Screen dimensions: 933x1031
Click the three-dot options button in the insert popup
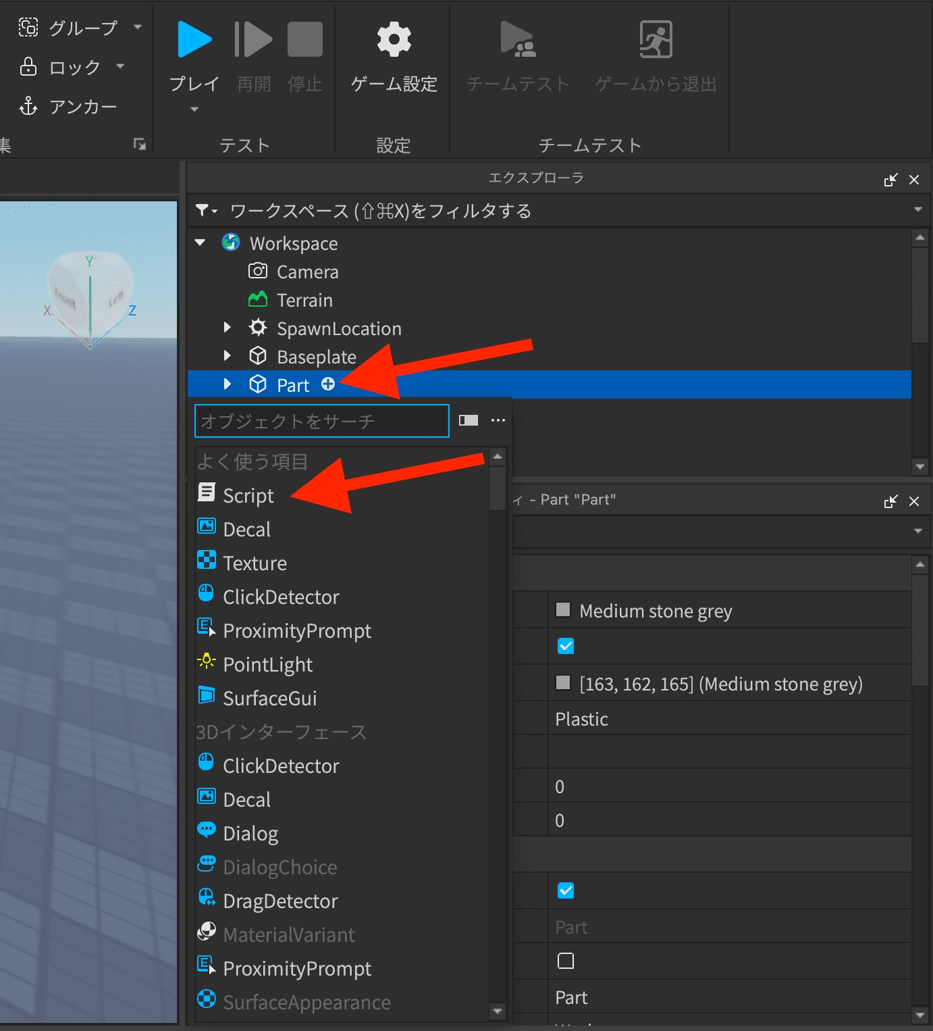(498, 420)
